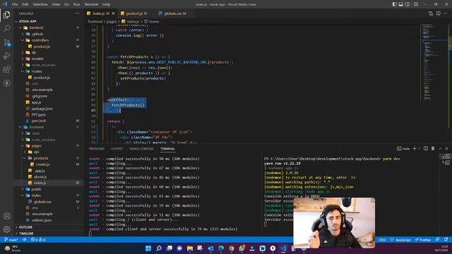The width and height of the screenshot is (452, 254).
Task: Collapse the frontend folder
Action: point(20,127)
